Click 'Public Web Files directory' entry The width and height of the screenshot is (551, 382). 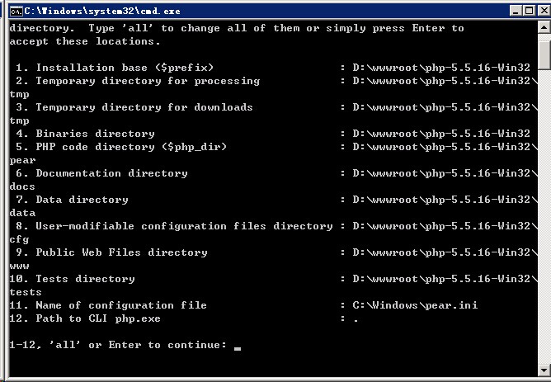(121, 252)
